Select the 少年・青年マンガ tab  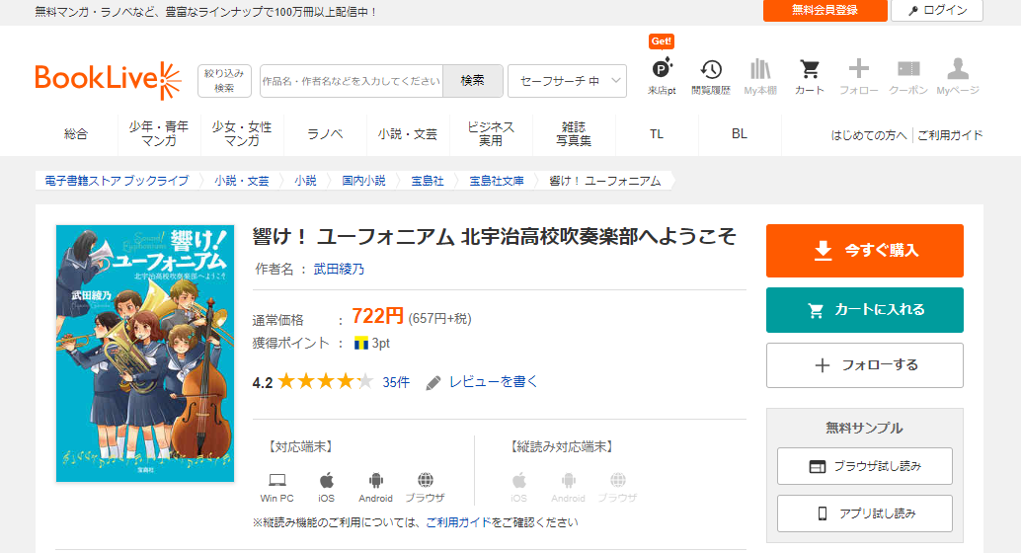(159, 134)
